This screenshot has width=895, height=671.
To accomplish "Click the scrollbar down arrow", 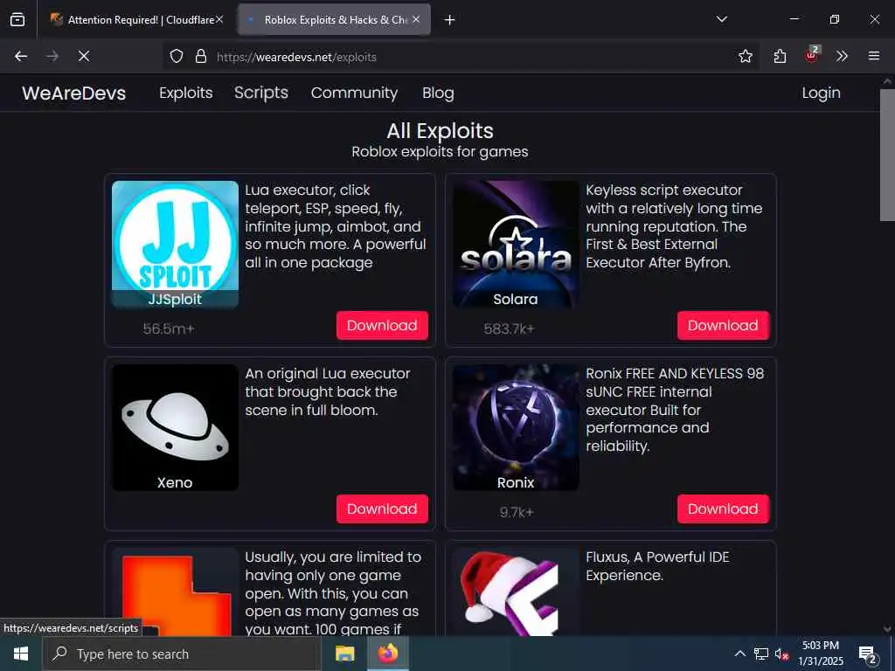I will pyautogui.click(x=887, y=629).
